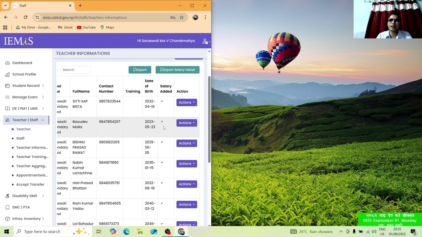Open the YouTube bookmark
Viewport: 422px width, 237px height.
point(86,27)
